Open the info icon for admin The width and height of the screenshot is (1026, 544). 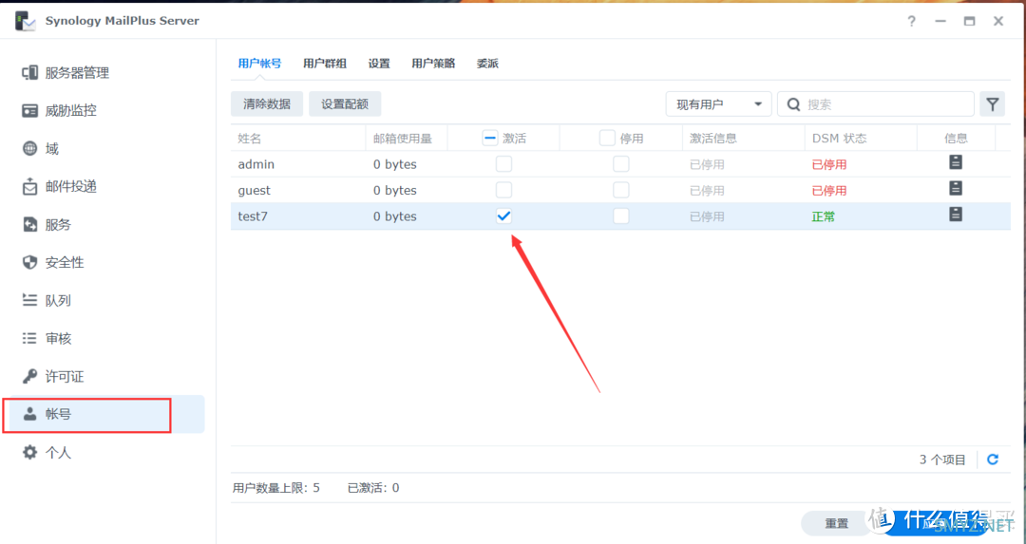point(956,162)
